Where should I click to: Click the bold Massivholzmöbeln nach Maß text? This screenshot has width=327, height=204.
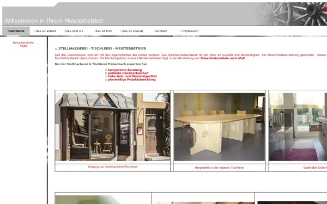(x=222, y=58)
